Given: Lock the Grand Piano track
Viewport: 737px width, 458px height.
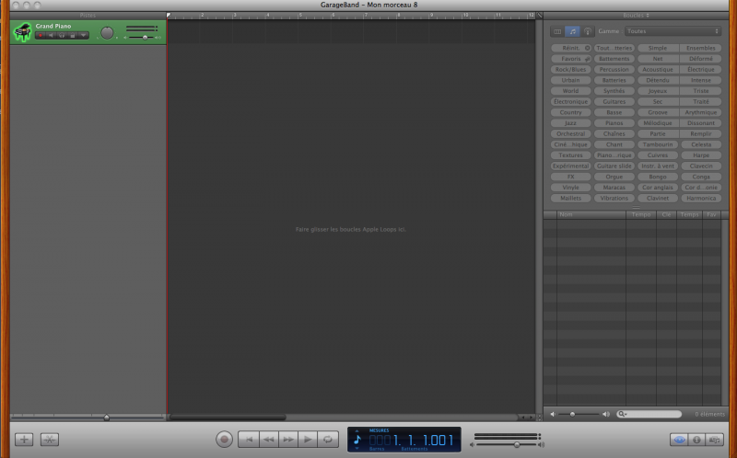Looking at the screenshot, I should coord(73,36).
